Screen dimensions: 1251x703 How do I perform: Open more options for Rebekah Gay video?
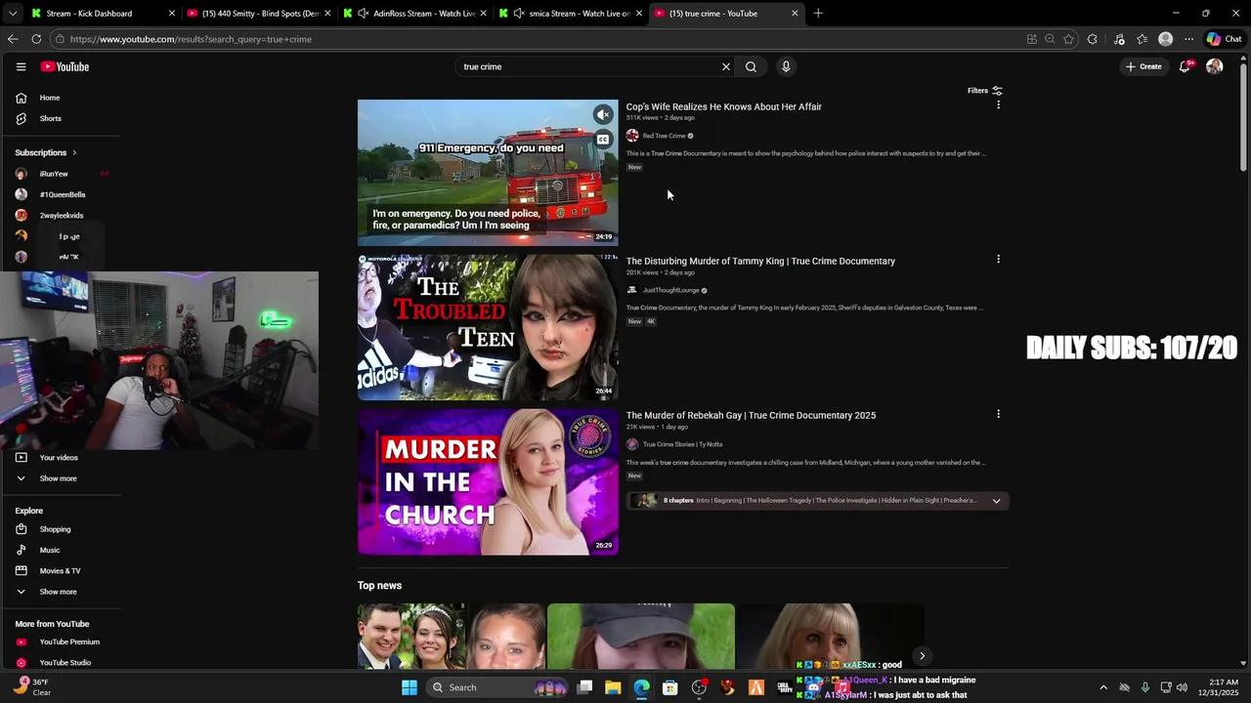998,414
